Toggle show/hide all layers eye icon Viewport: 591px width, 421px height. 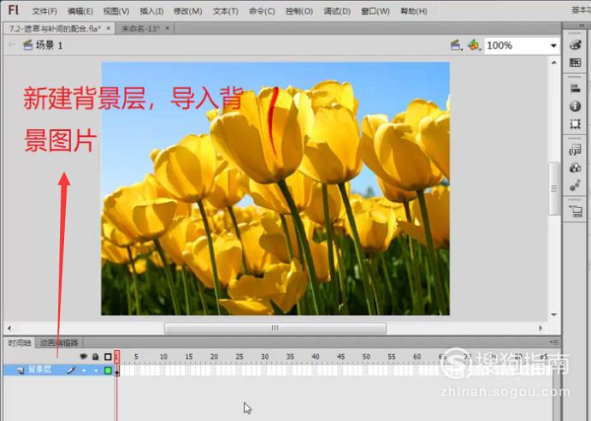[83, 356]
